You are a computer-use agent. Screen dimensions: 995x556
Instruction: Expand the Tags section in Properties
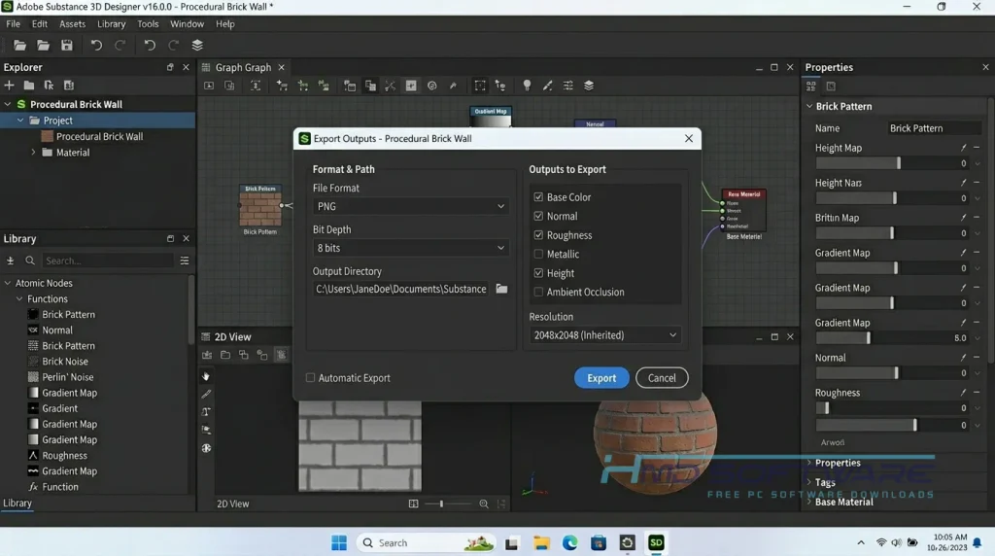[809, 482]
